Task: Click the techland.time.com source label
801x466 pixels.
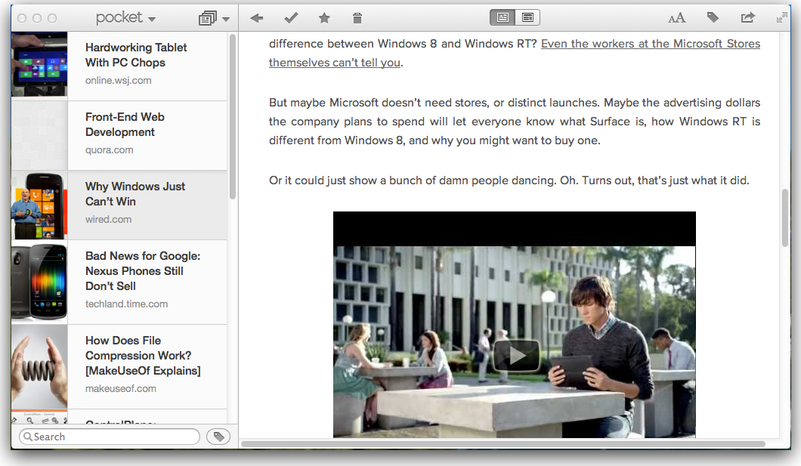Action: pyautogui.click(x=126, y=304)
